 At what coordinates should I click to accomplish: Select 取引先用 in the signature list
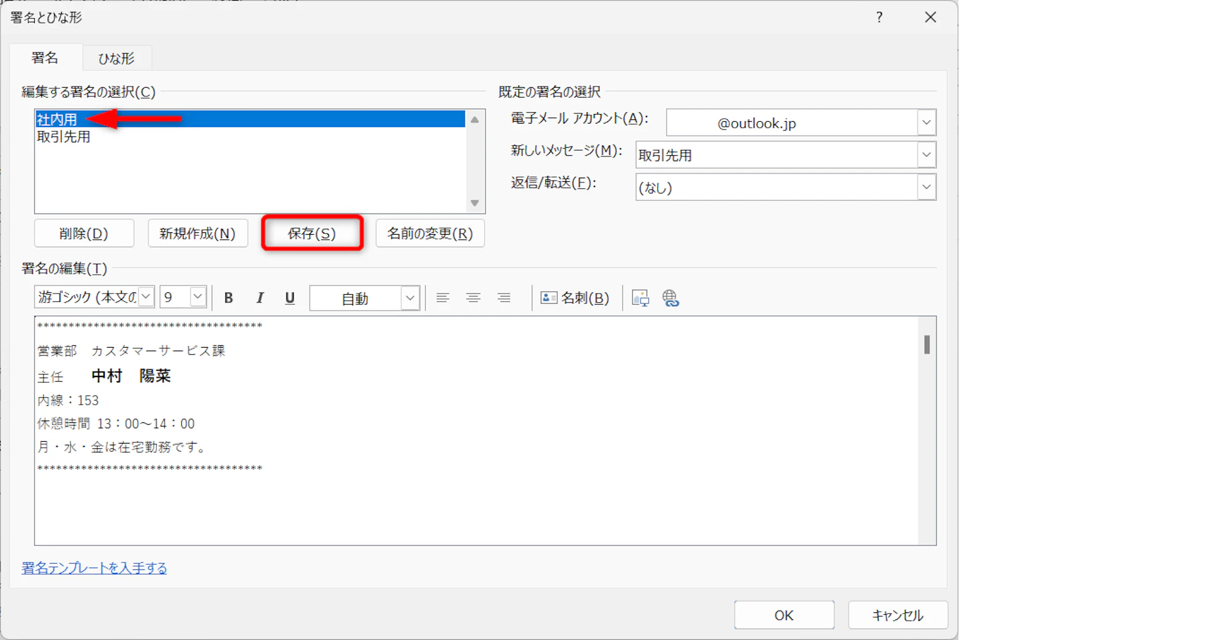point(64,137)
